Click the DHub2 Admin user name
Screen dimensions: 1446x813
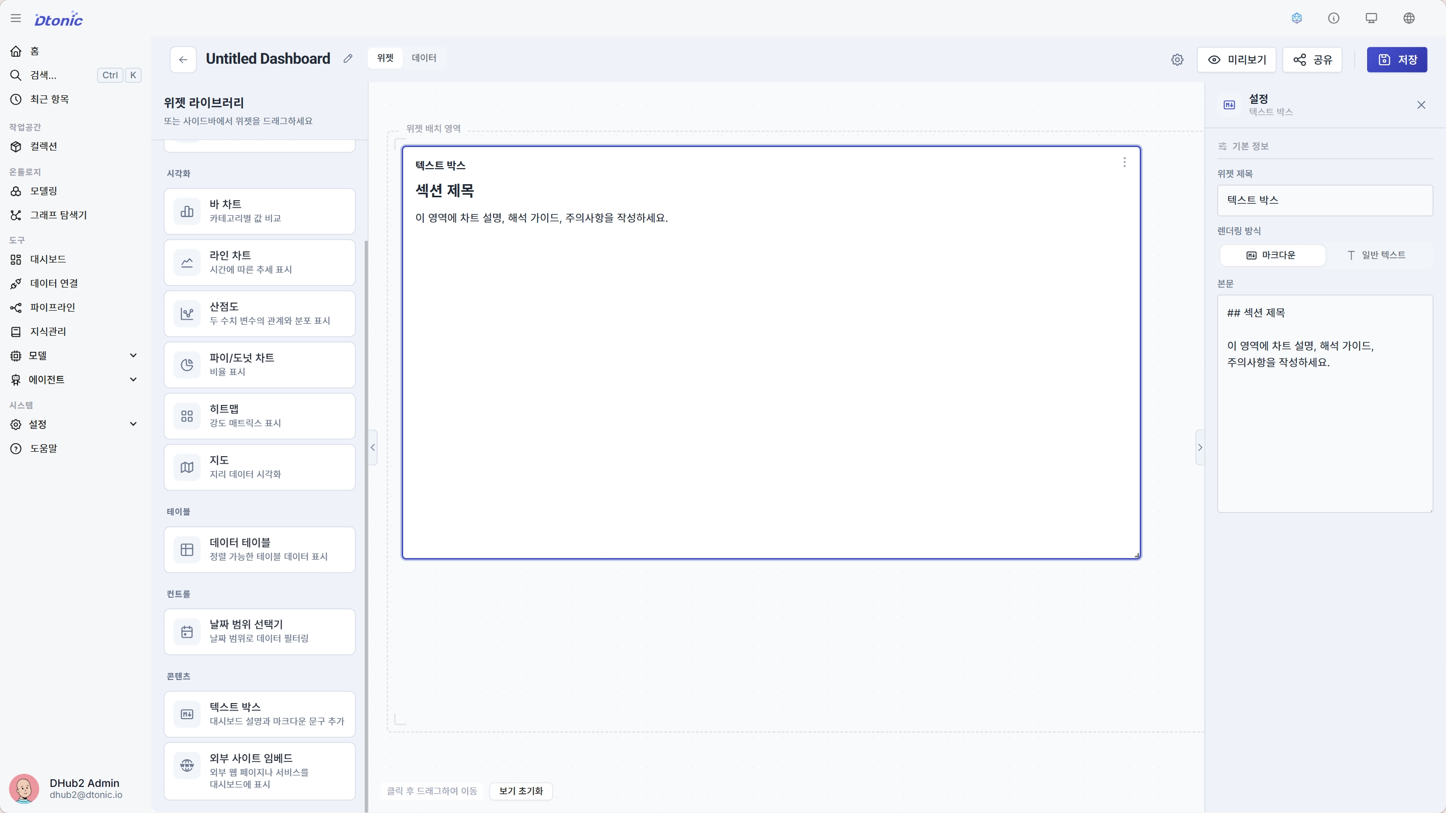click(x=85, y=783)
